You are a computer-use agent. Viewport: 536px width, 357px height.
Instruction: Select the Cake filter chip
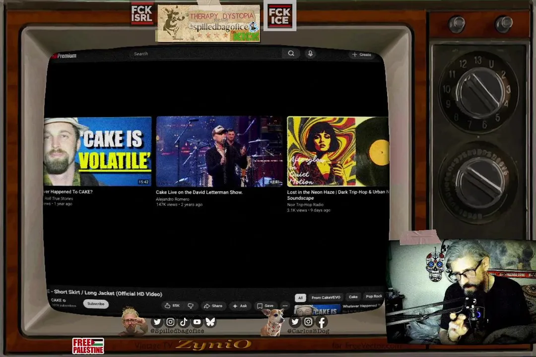(x=353, y=297)
